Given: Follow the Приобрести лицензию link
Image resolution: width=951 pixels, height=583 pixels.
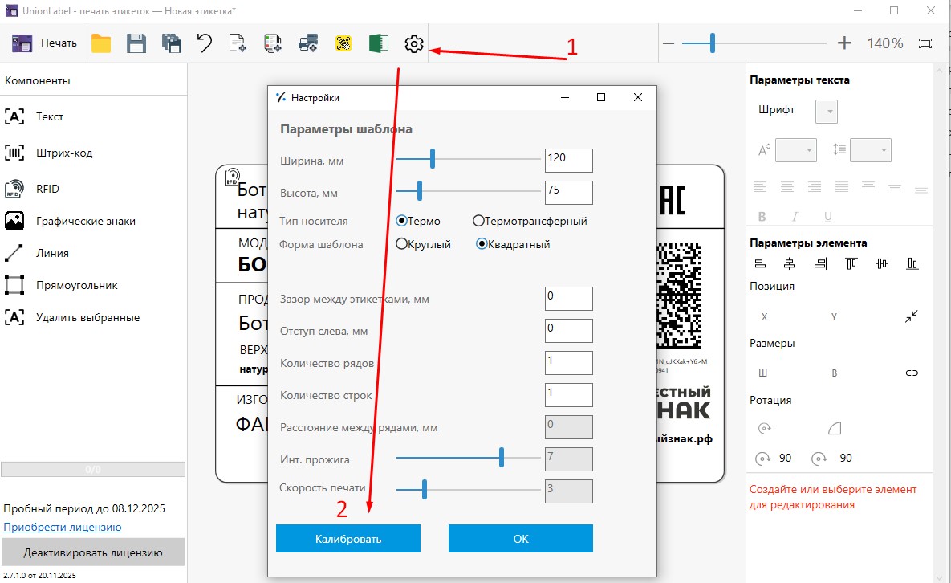Looking at the screenshot, I should tap(63, 527).
